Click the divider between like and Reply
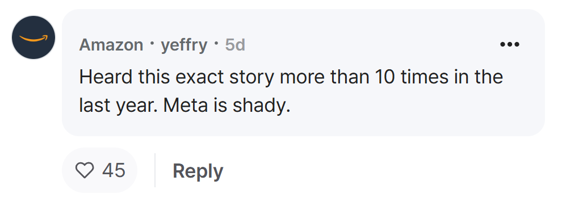Screen dimensions: 566x206 pyautogui.click(x=155, y=170)
